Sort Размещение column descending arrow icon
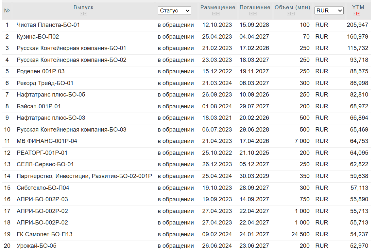This screenshot has width=376, height=252. point(218,14)
